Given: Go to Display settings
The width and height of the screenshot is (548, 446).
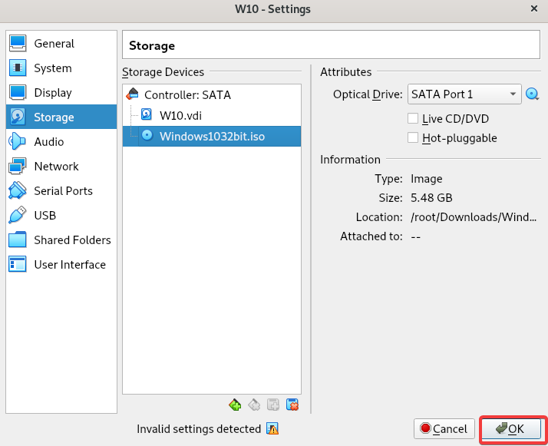Looking at the screenshot, I should (61, 92).
